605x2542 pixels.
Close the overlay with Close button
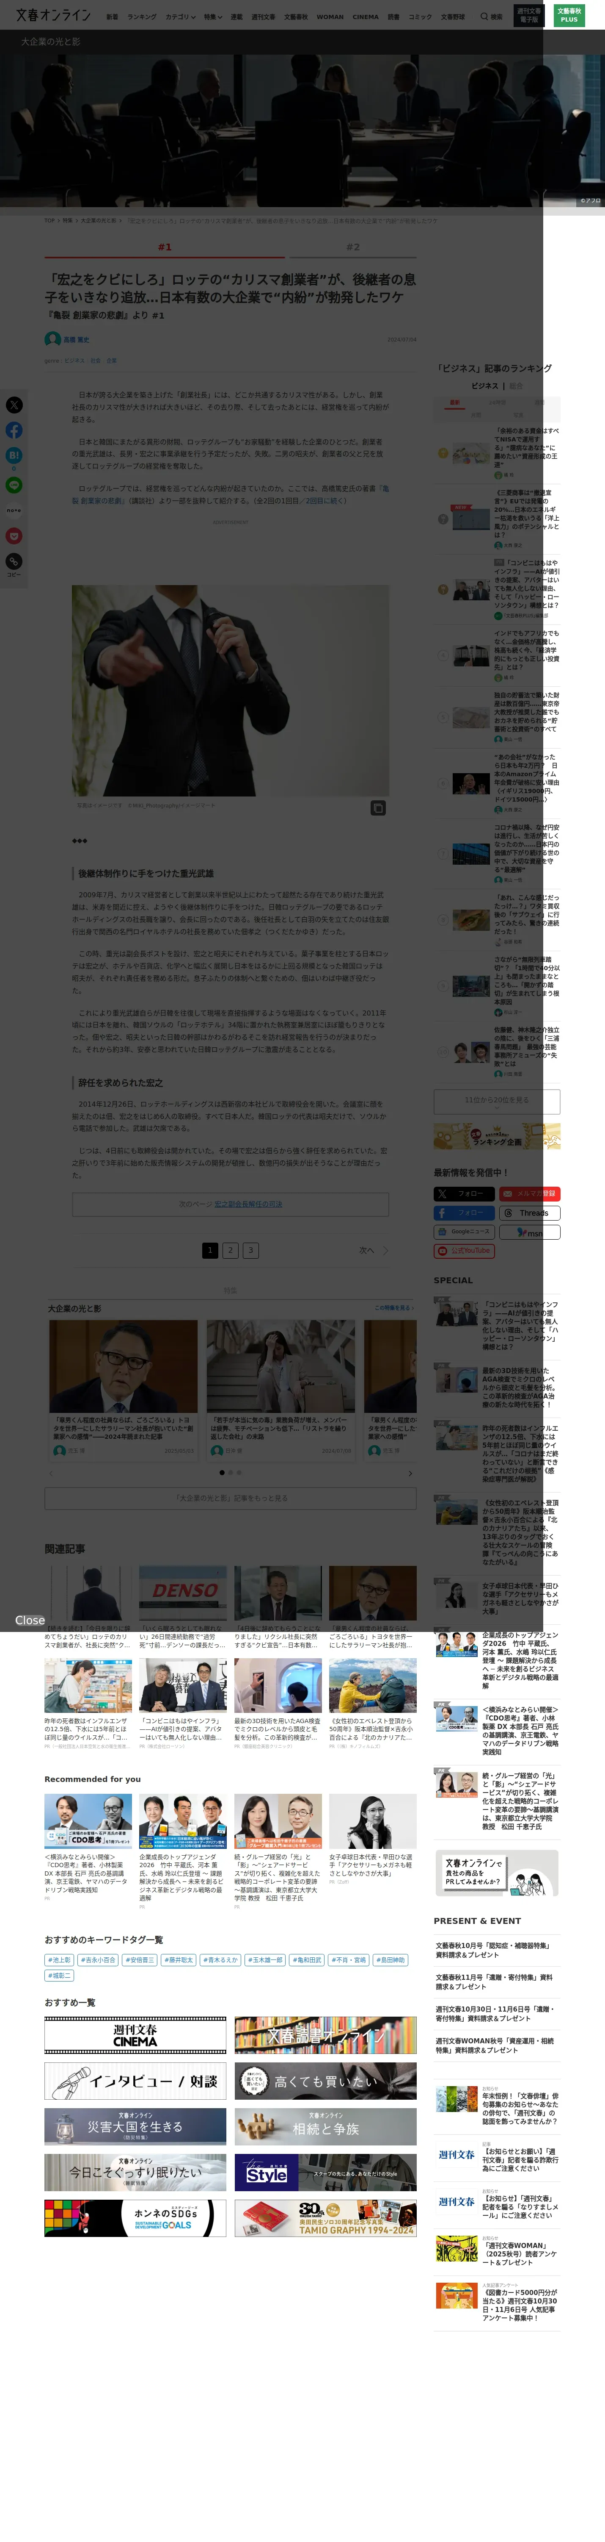(30, 1621)
